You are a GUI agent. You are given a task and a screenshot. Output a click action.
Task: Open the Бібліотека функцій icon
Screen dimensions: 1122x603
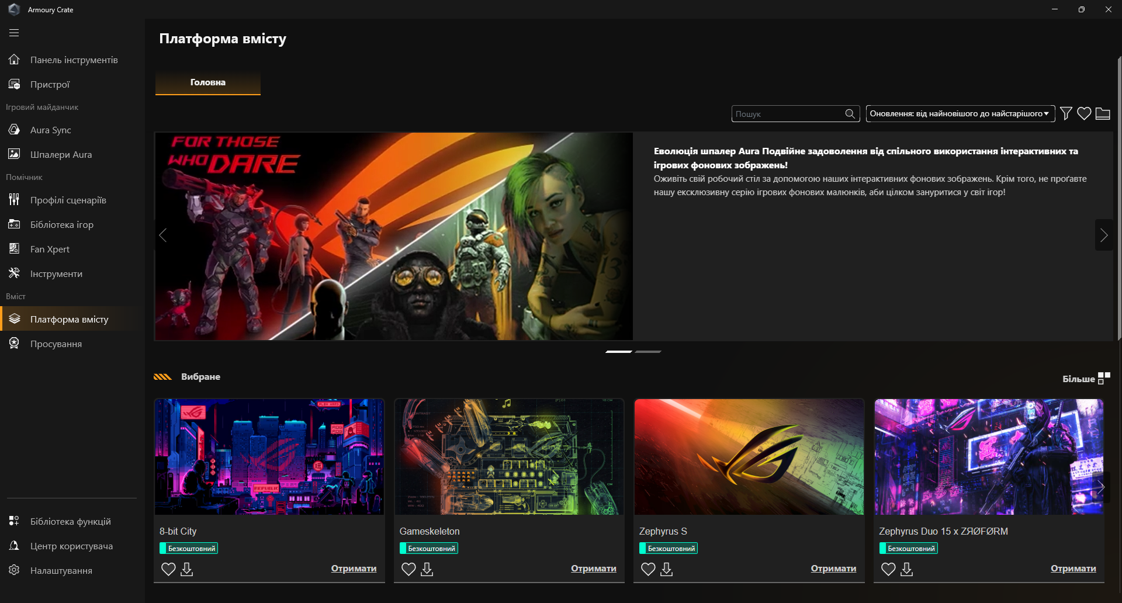coord(14,521)
